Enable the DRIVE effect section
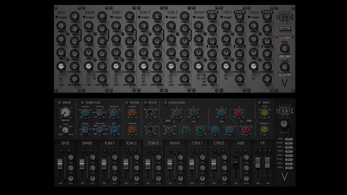 59,102
